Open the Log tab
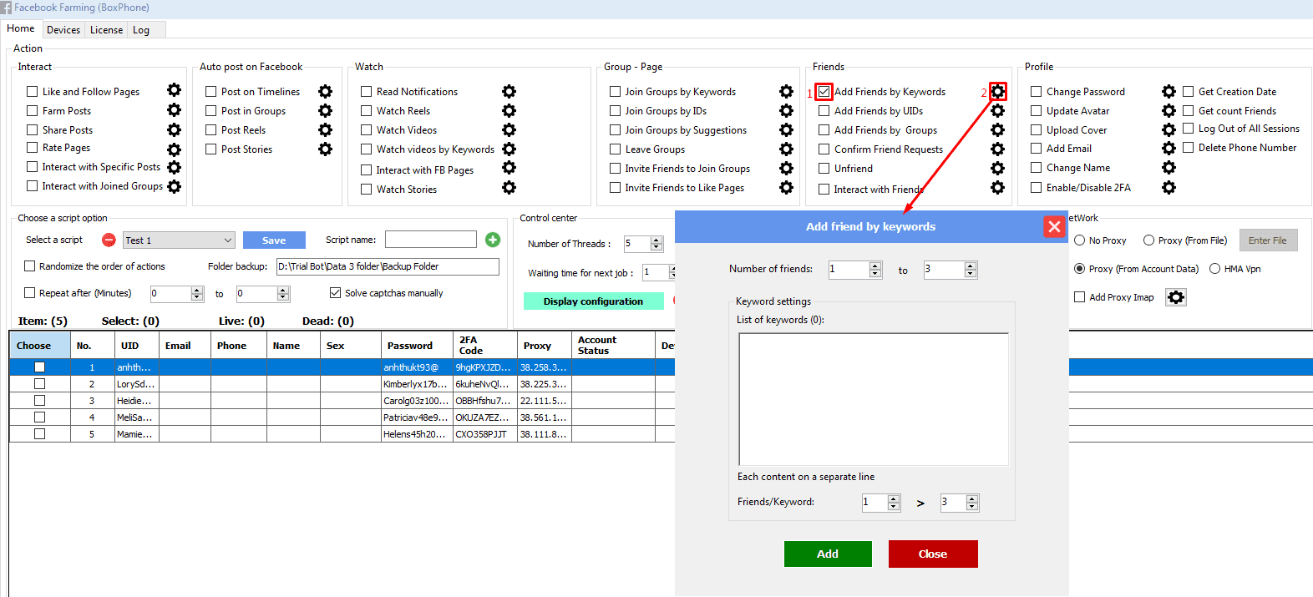Screen dimensions: 1313x597 (x=141, y=30)
